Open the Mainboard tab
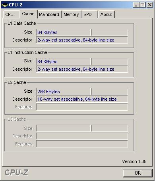The height and width of the screenshot is (181, 155). [49, 14]
